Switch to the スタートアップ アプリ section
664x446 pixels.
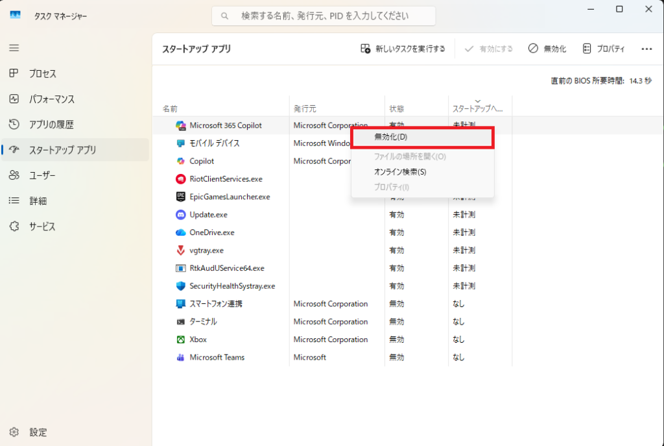click(x=62, y=149)
